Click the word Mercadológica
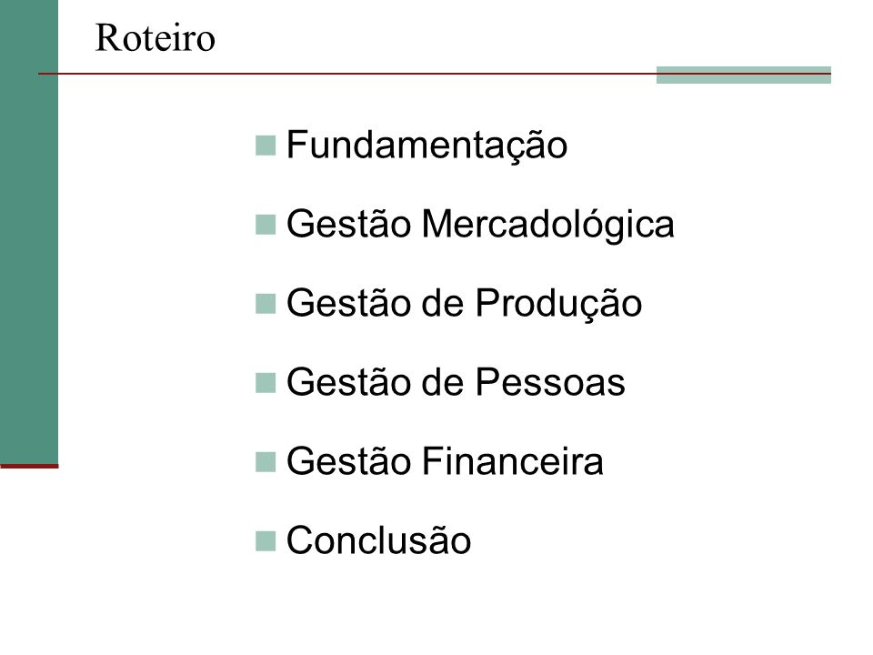873x655 pixels. pyautogui.click(x=547, y=225)
